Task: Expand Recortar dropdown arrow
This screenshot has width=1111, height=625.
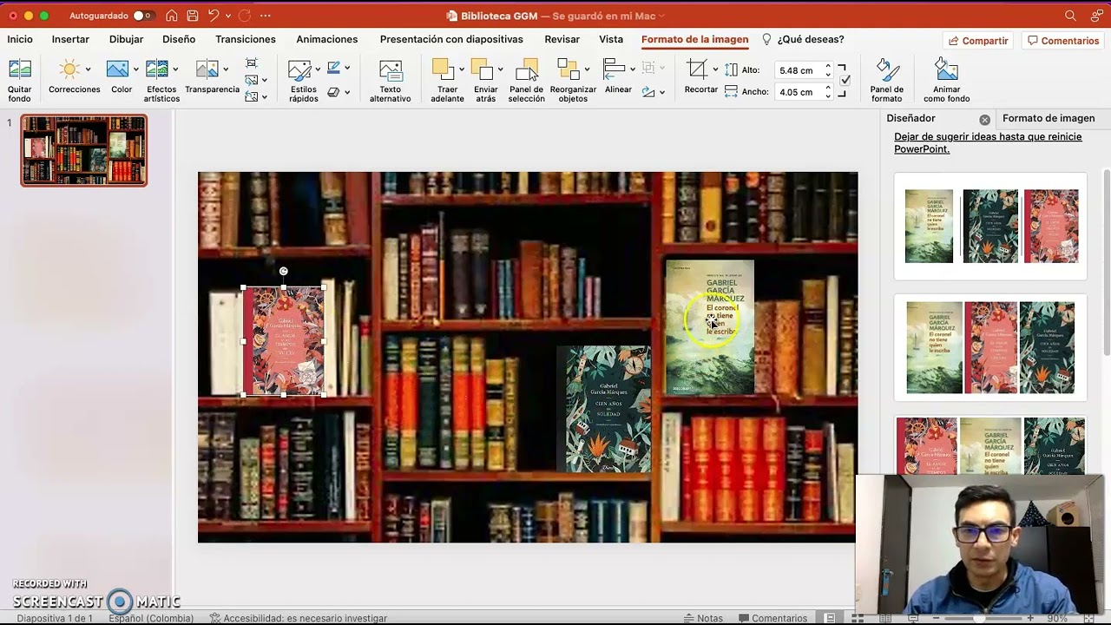Action: [715, 69]
